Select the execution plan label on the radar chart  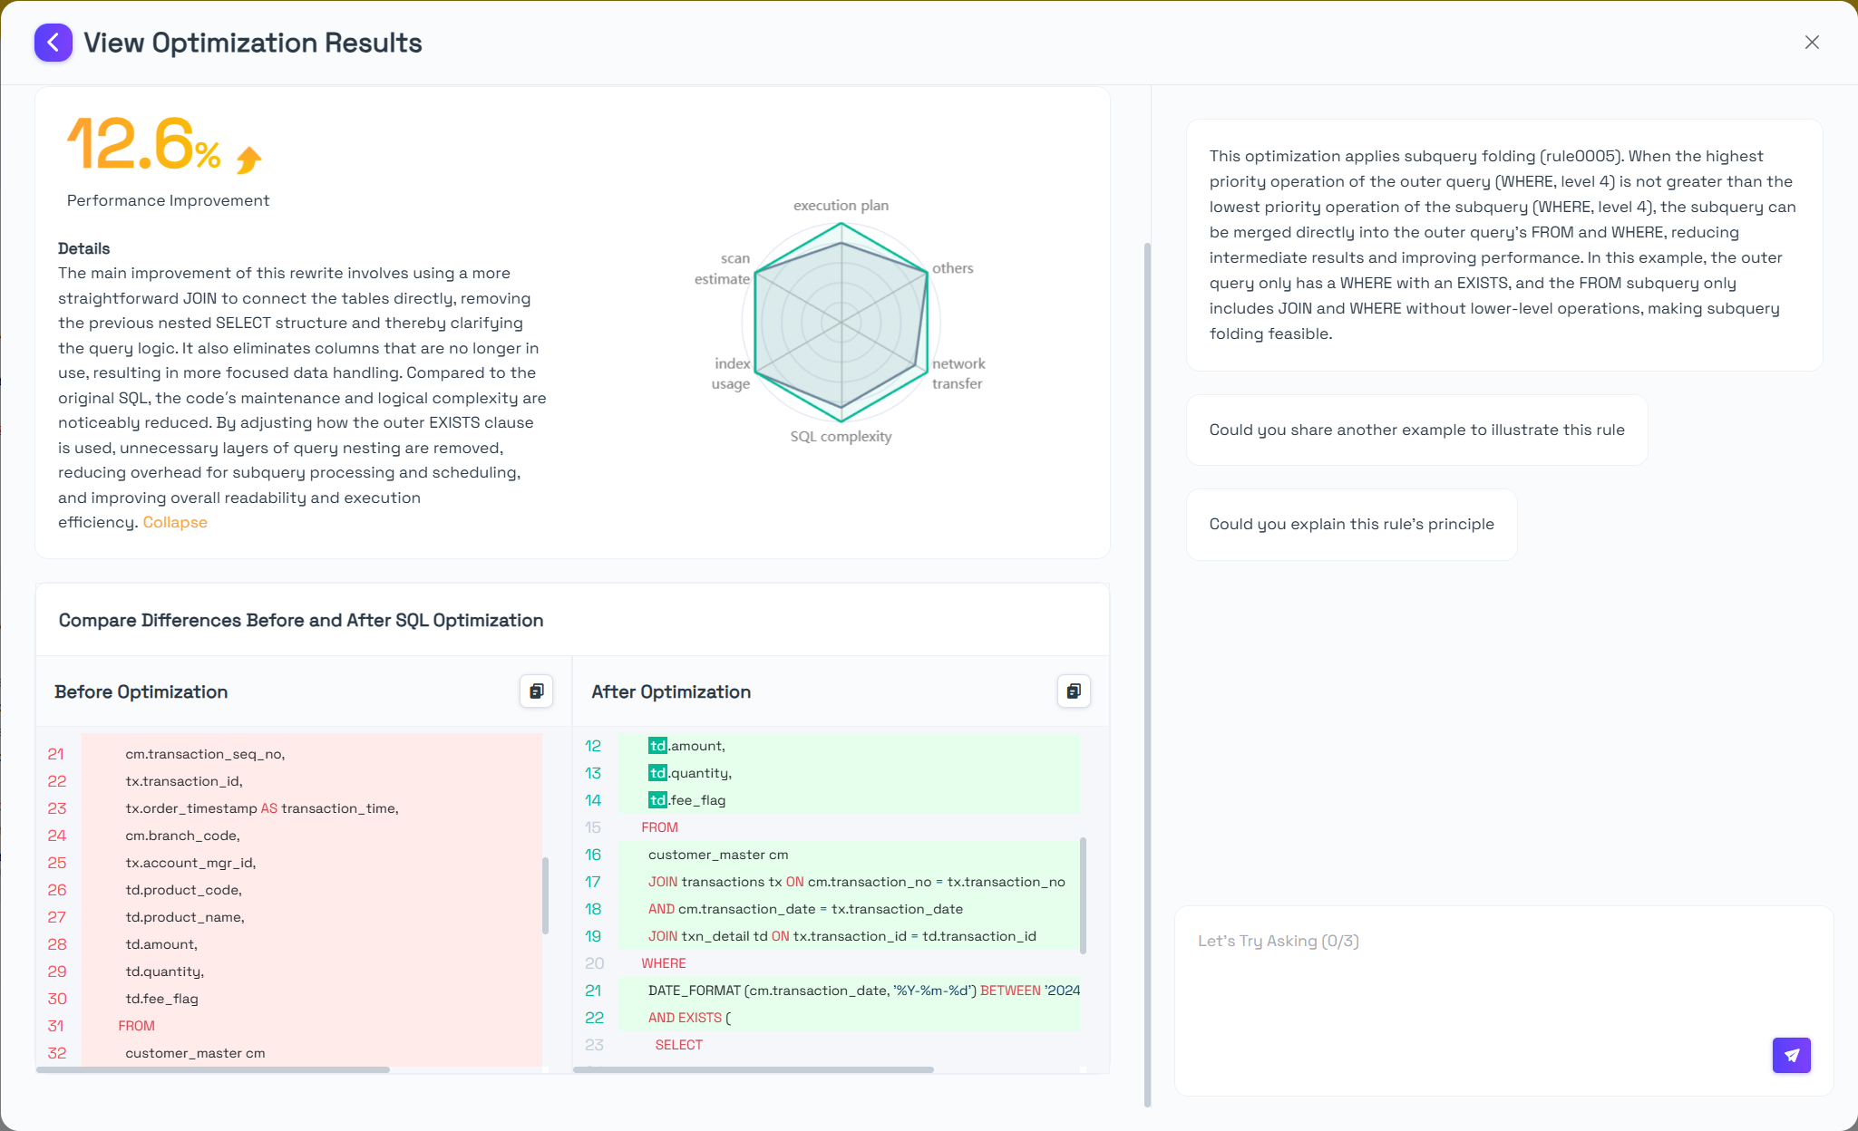click(841, 205)
